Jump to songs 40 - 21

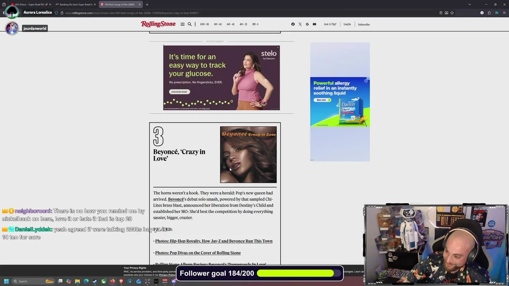(x=243, y=24)
